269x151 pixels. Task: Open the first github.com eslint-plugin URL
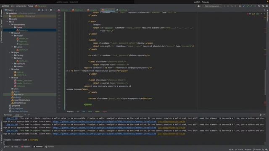104,121
